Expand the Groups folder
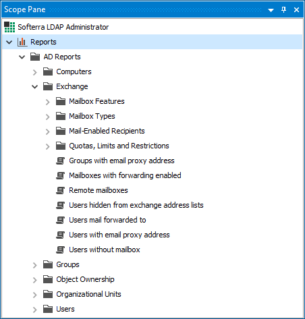The image size is (305, 319). [34, 265]
